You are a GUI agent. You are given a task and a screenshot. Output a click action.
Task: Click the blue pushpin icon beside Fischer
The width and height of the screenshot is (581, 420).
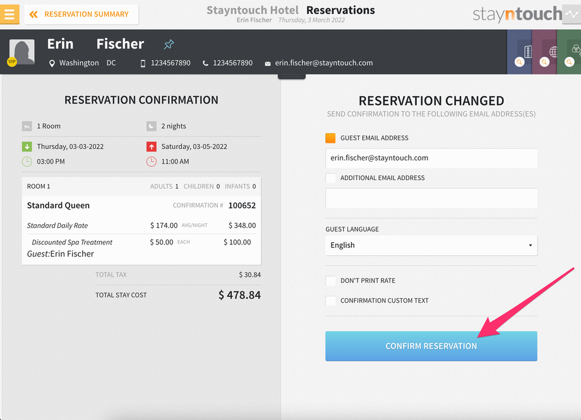[169, 44]
